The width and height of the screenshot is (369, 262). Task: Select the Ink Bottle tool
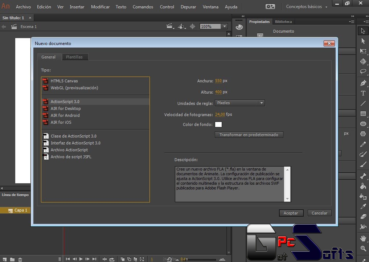pos(363,196)
